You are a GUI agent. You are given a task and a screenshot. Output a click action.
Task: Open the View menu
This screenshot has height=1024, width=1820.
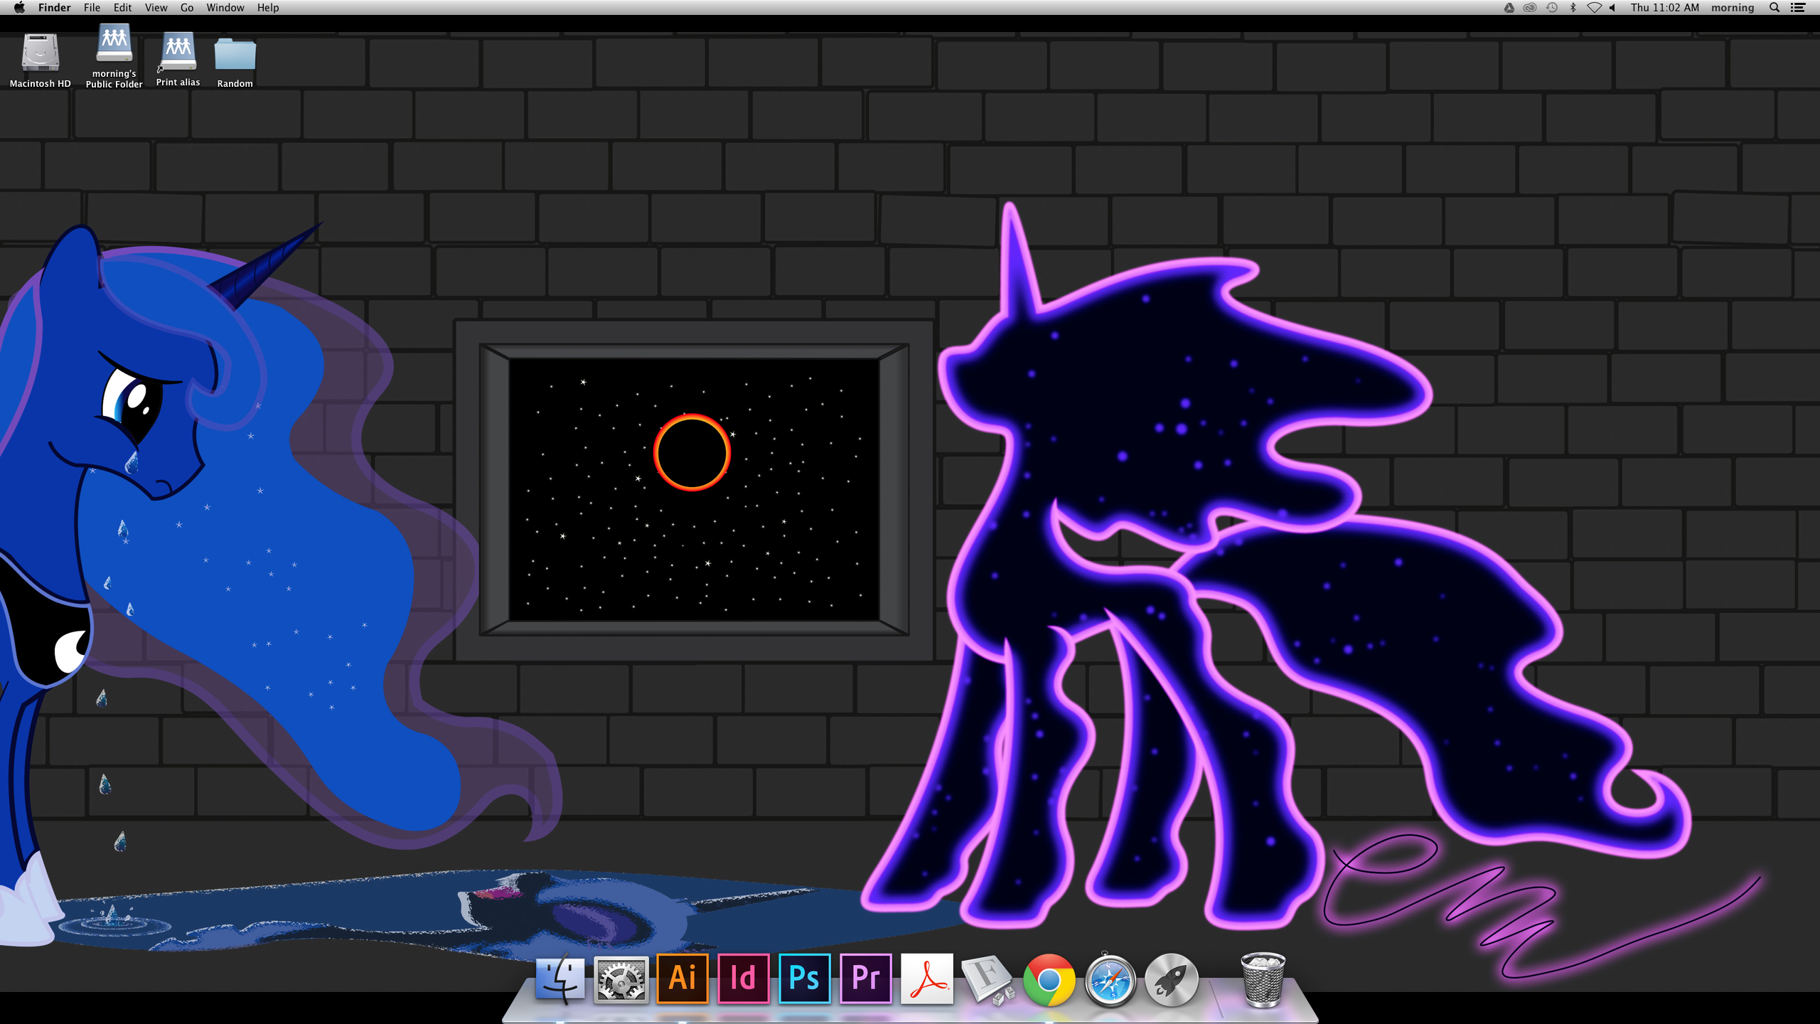click(156, 8)
